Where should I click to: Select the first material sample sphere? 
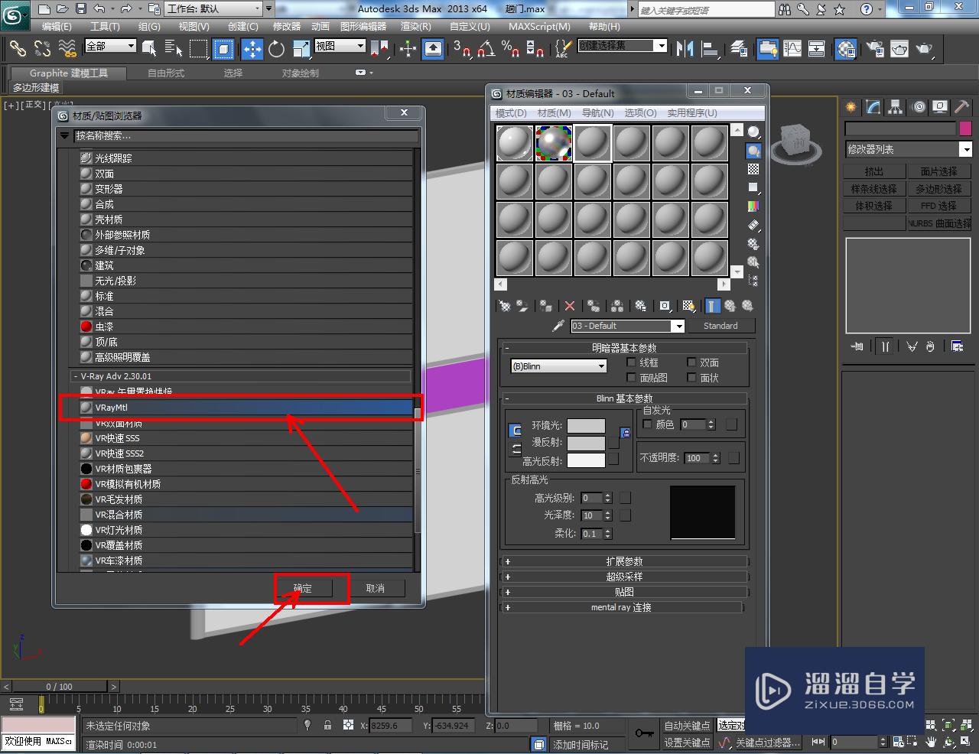tap(515, 143)
